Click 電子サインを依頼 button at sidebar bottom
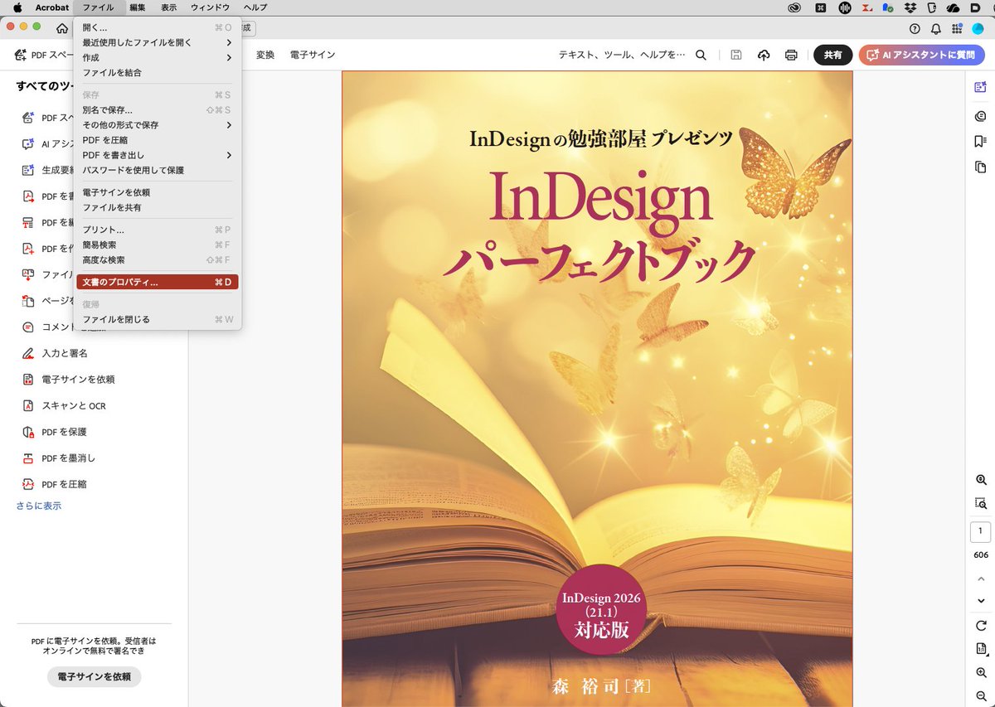 [x=95, y=676]
